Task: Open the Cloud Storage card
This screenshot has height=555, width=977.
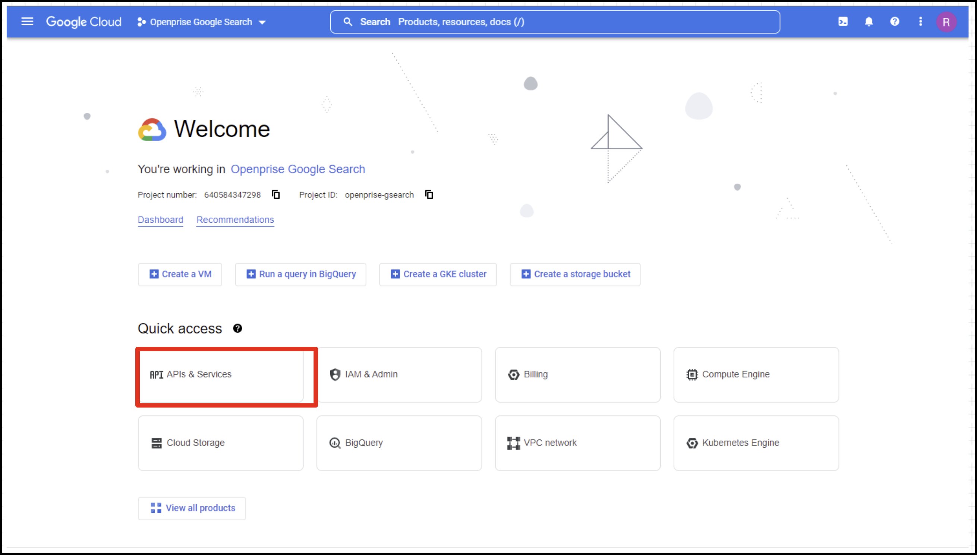Action: click(x=221, y=443)
